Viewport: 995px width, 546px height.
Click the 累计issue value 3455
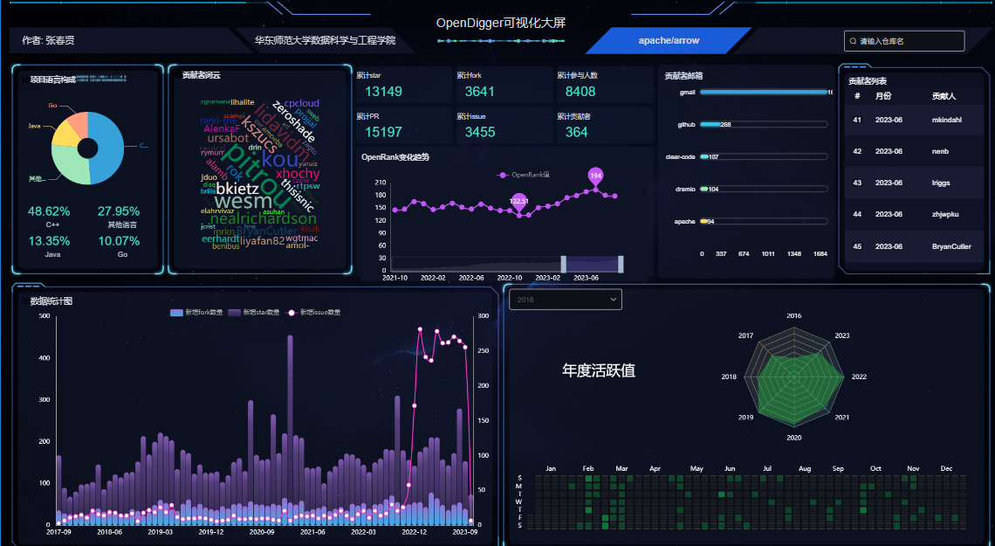479,132
